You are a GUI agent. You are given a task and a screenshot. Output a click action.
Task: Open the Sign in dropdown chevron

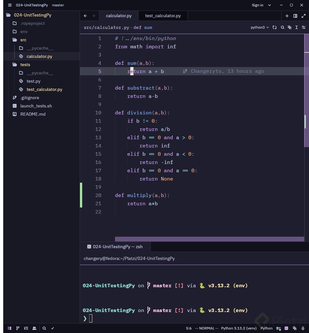point(269,5)
